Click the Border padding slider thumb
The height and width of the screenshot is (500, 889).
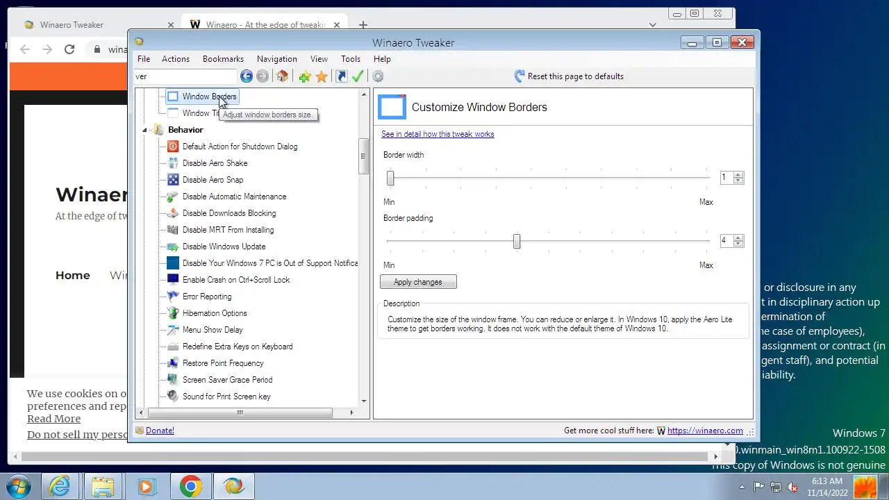pos(516,241)
